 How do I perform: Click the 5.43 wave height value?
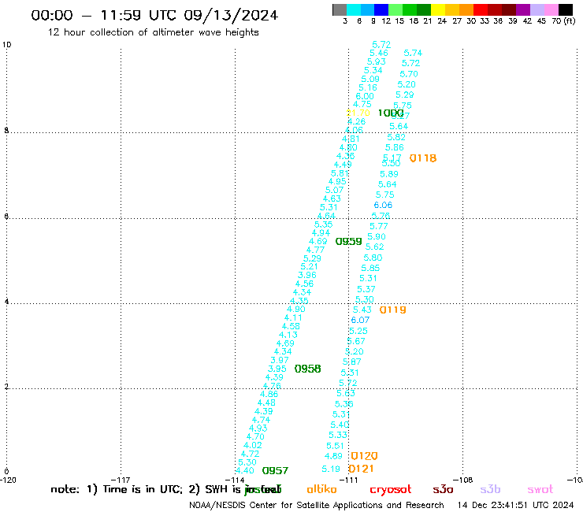click(362, 310)
